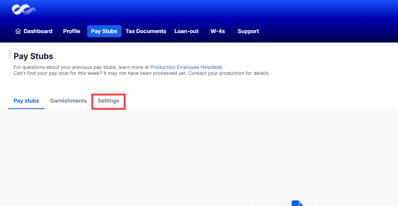
Task: Switch to the Garnishments tab
Action: coord(69,101)
